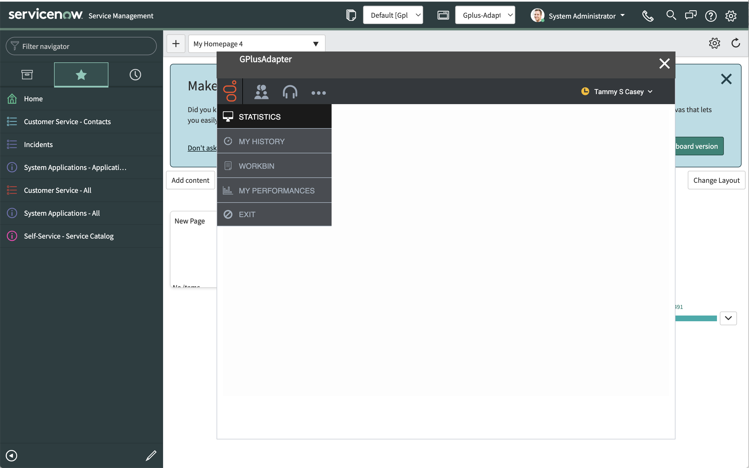This screenshot has width=749, height=468.
Task: Click the dashboard version button
Action: tap(699, 146)
